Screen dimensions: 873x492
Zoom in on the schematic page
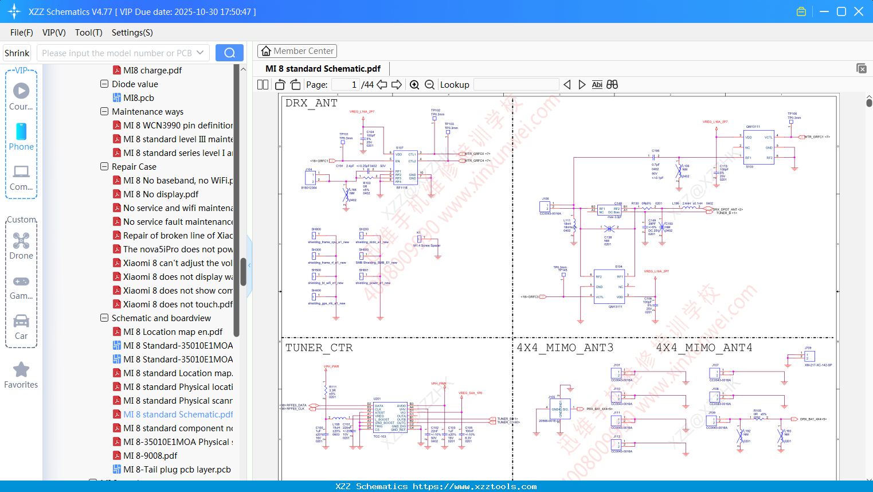pos(414,84)
